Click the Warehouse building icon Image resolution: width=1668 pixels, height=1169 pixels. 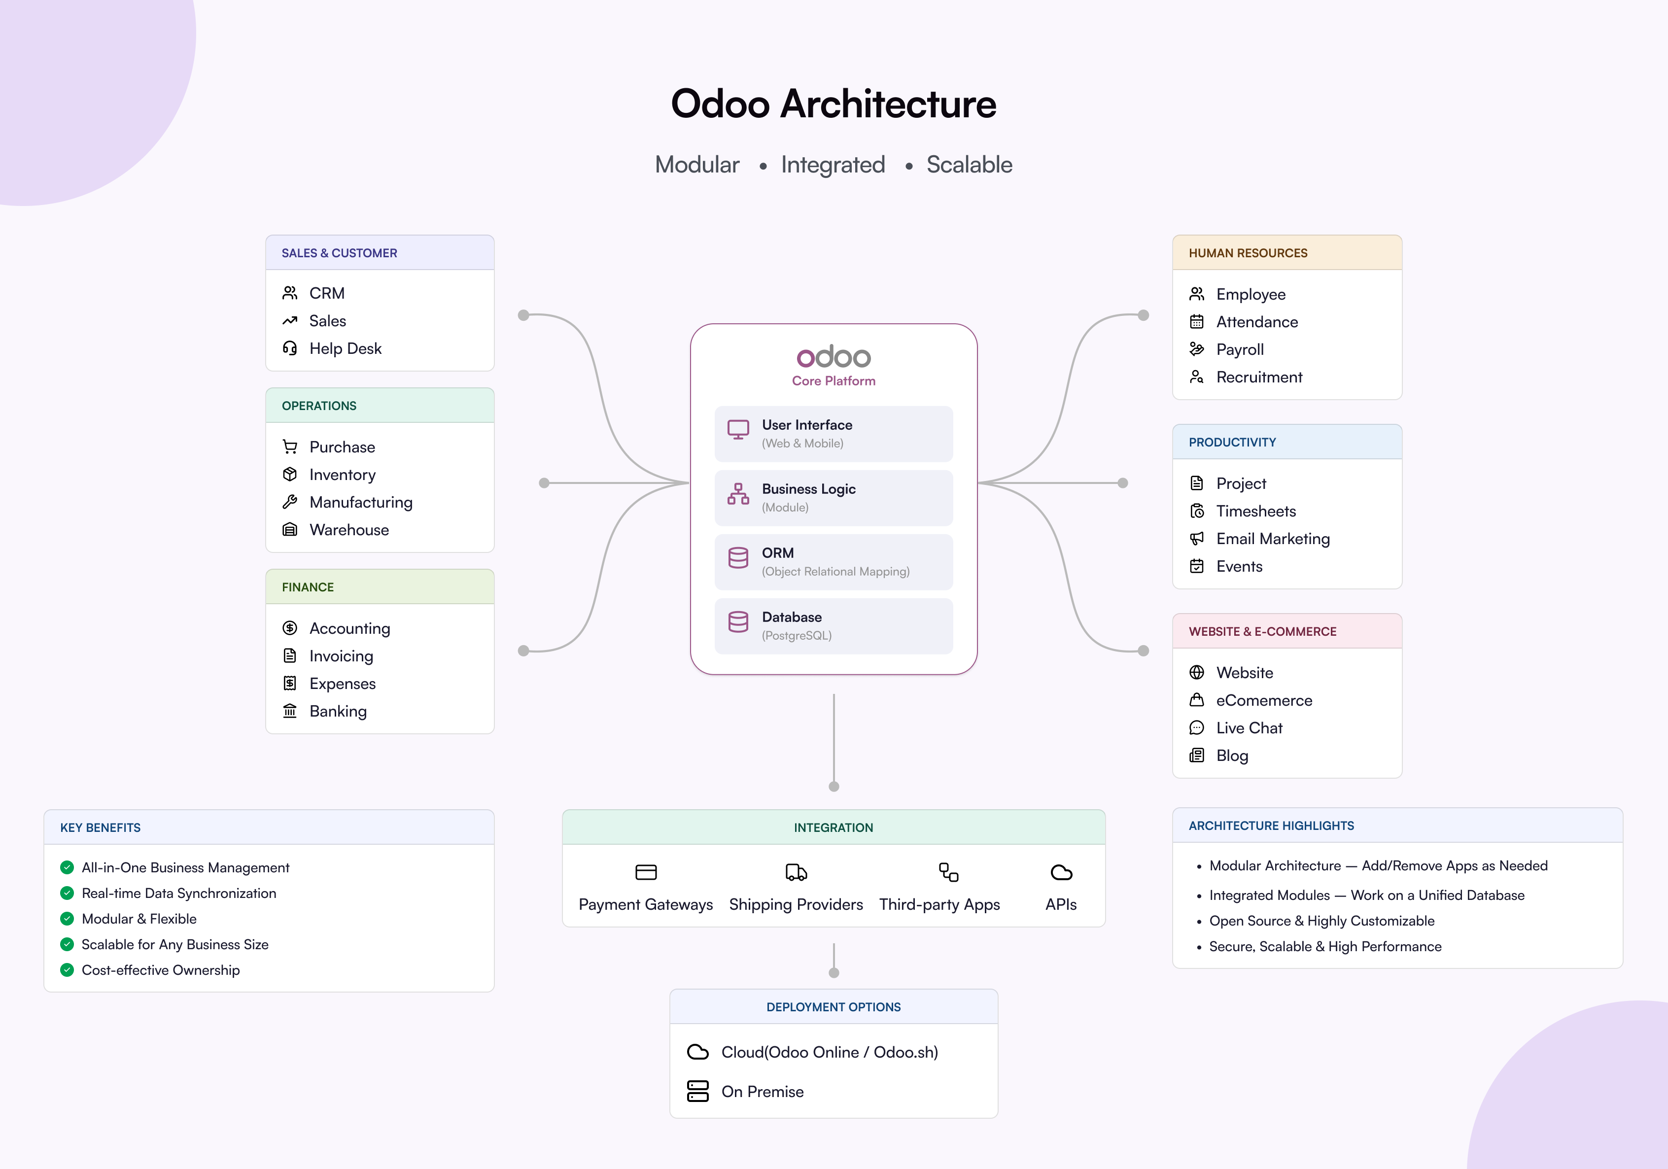[290, 530]
